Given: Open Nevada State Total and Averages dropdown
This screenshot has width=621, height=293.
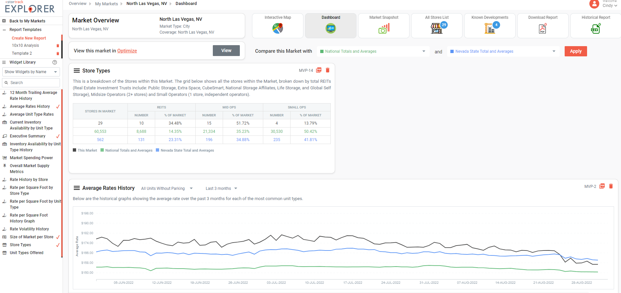Looking at the screenshot, I should click(x=503, y=51).
